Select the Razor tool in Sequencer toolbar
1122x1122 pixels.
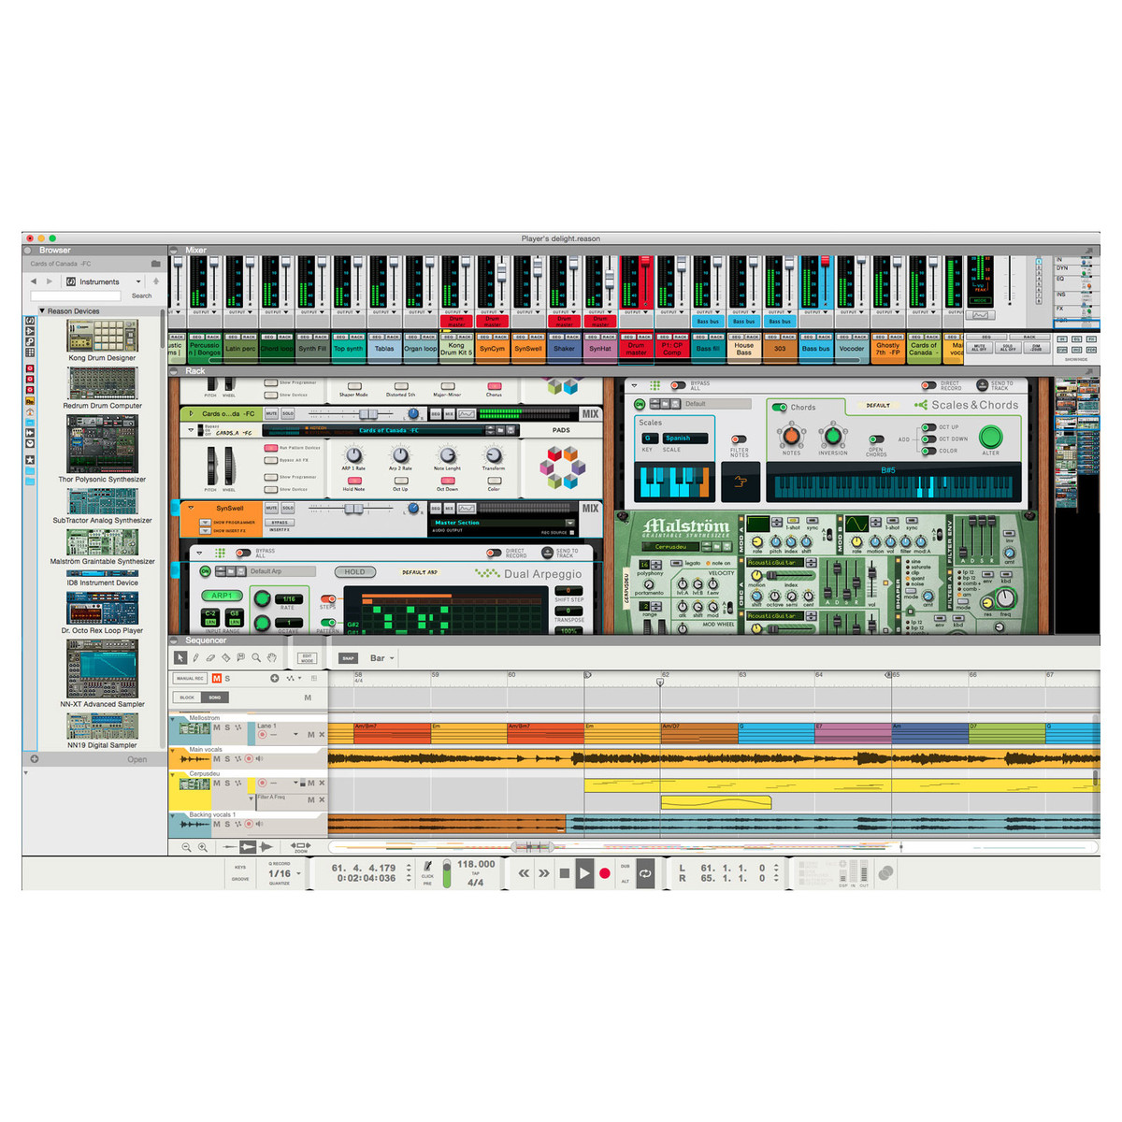tap(225, 658)
